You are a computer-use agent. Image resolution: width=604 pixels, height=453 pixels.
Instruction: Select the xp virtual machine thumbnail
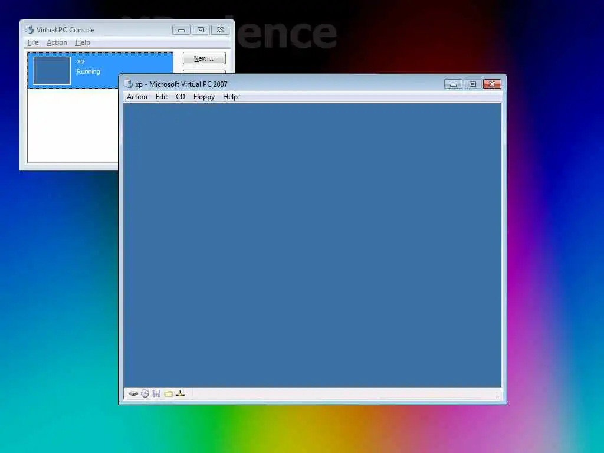(52, 71)
